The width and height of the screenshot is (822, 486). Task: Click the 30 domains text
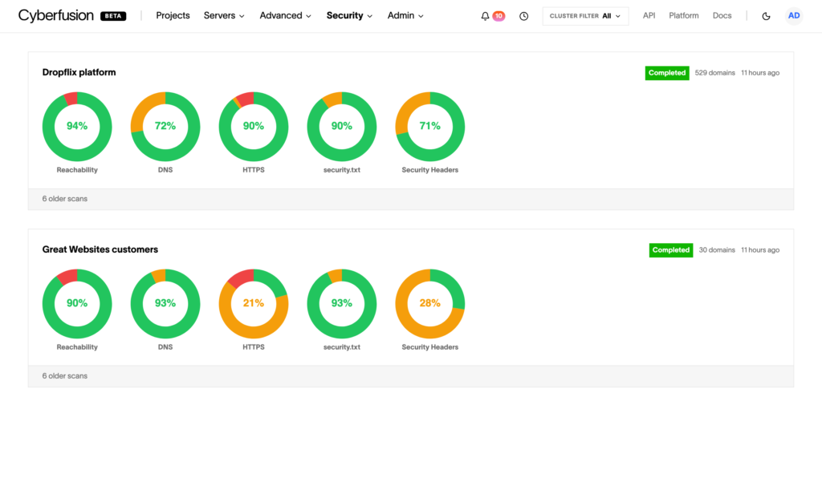tap(717, 249)
